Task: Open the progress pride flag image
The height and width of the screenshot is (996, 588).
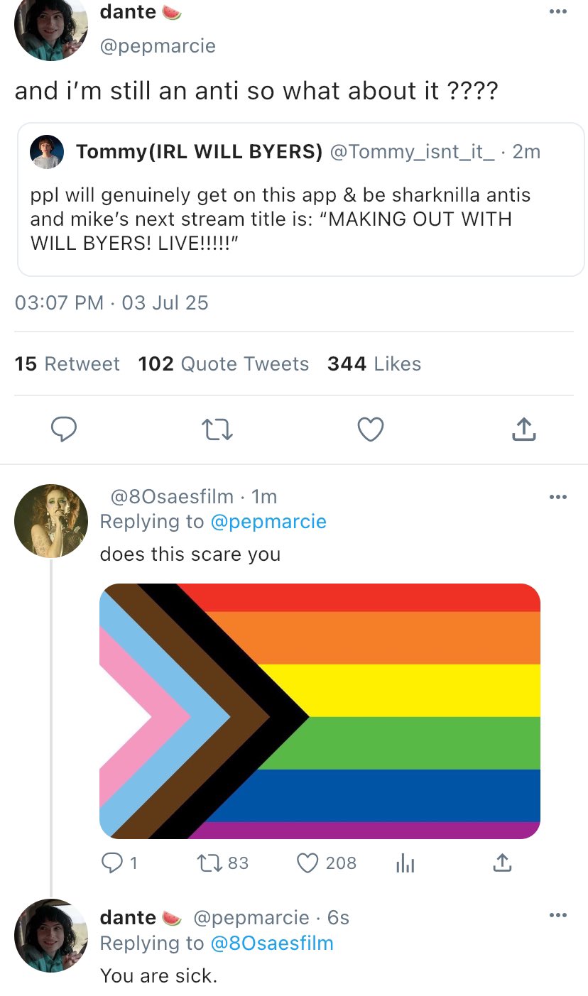Action: (x=320, y=710)
